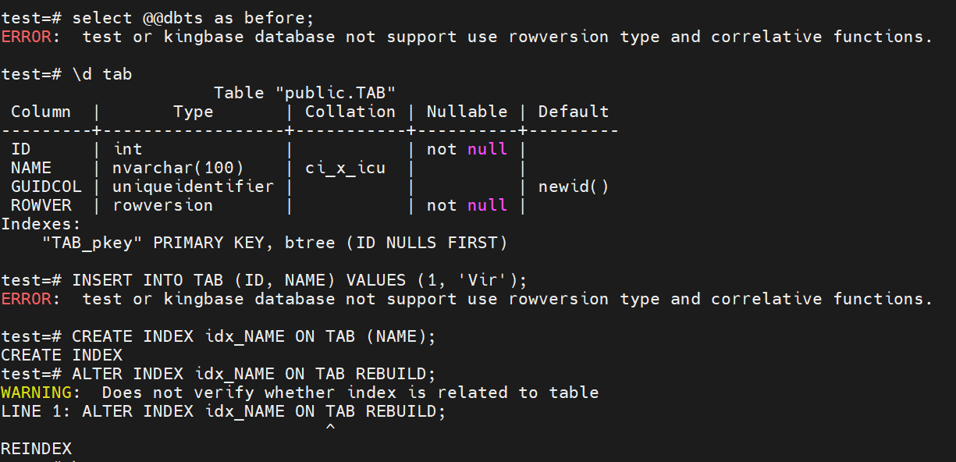Image resolution: width=956 pixels, height=462 pixels.
Task: Click the 'Table "public.TAB"' heading
Action: pyautogui.click(x=304, y=93)
